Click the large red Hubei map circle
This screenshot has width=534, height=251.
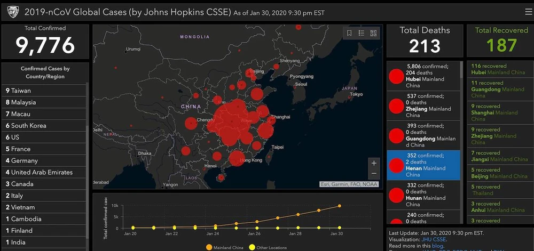(231, 120)
